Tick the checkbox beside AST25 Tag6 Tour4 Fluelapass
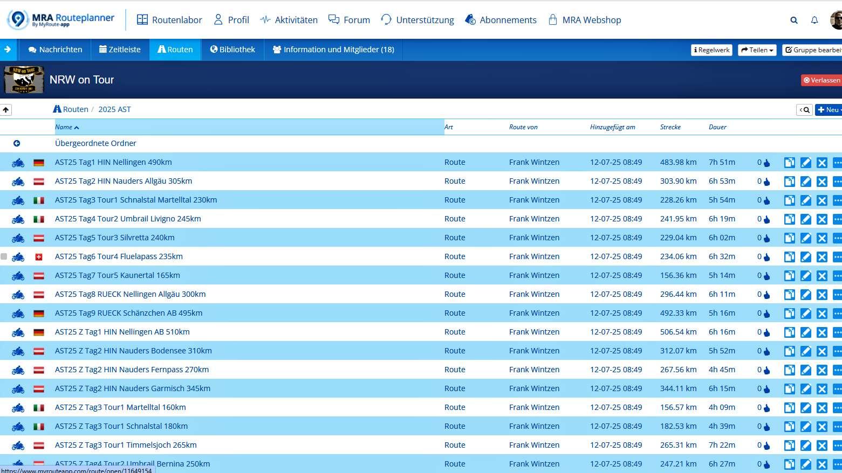842x473 pixels. [4, 256]
